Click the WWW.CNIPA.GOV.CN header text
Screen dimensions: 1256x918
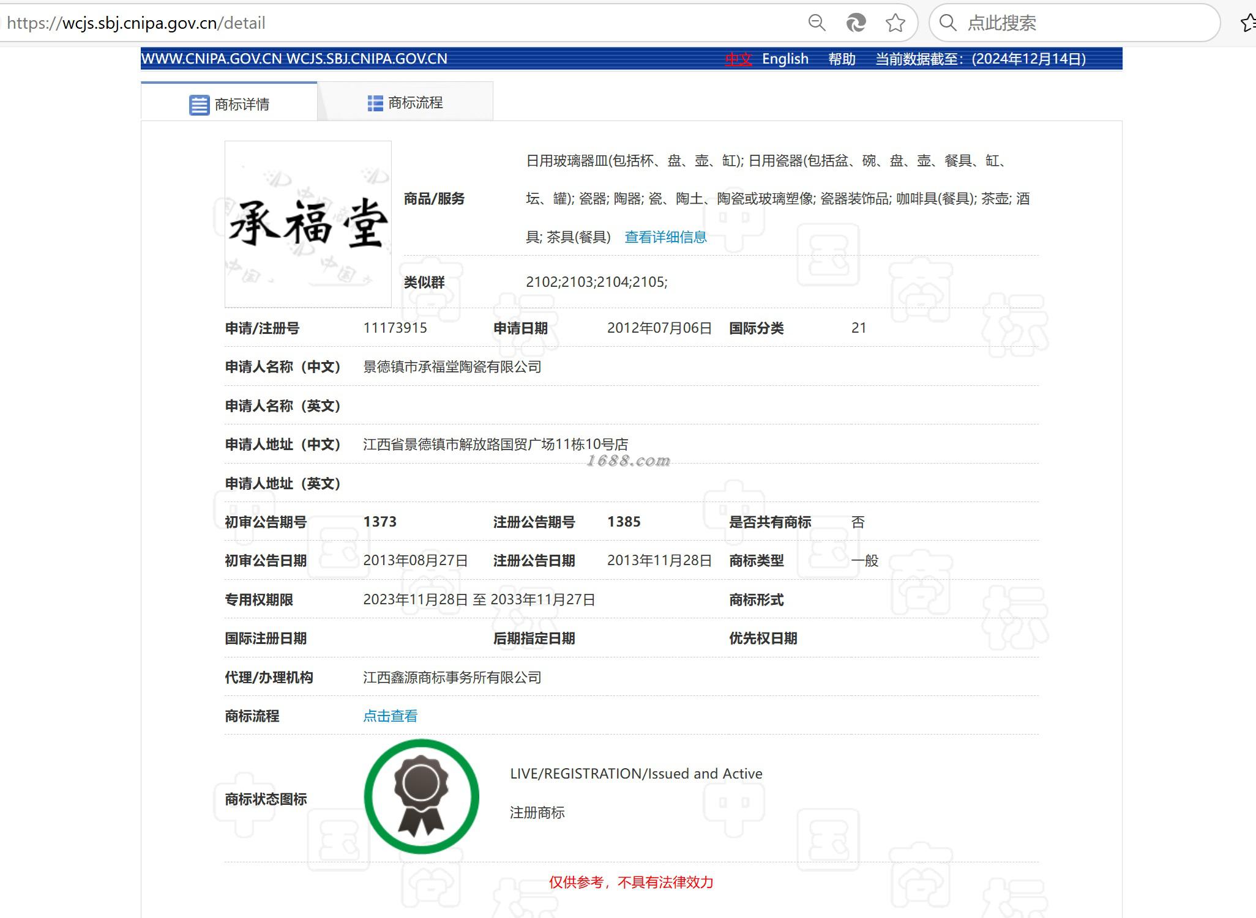211,59
